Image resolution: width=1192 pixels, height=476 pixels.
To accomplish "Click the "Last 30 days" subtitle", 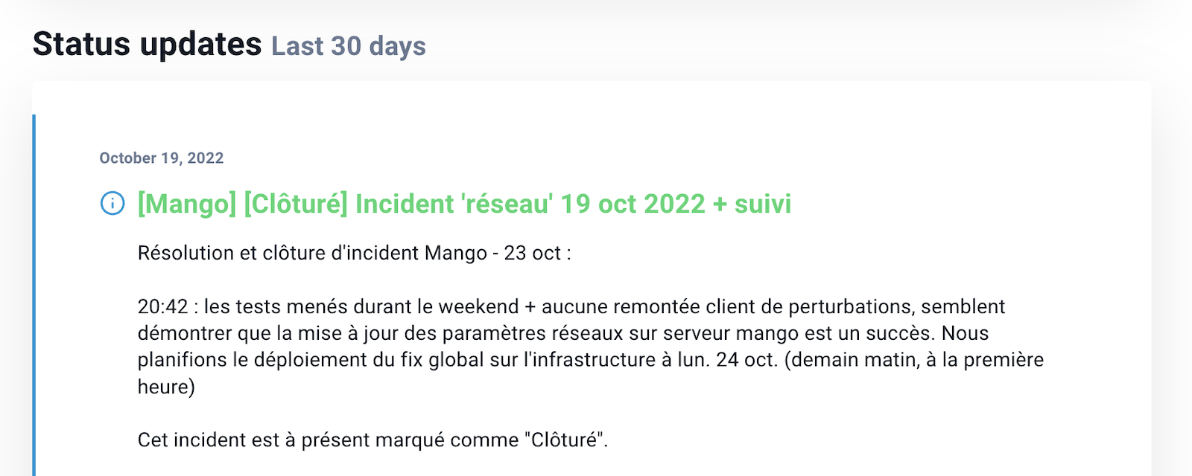I will pos(349,46).
